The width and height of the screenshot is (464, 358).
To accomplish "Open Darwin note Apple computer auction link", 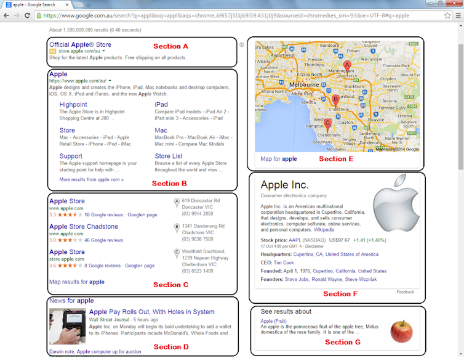I will tap(95, 352).
